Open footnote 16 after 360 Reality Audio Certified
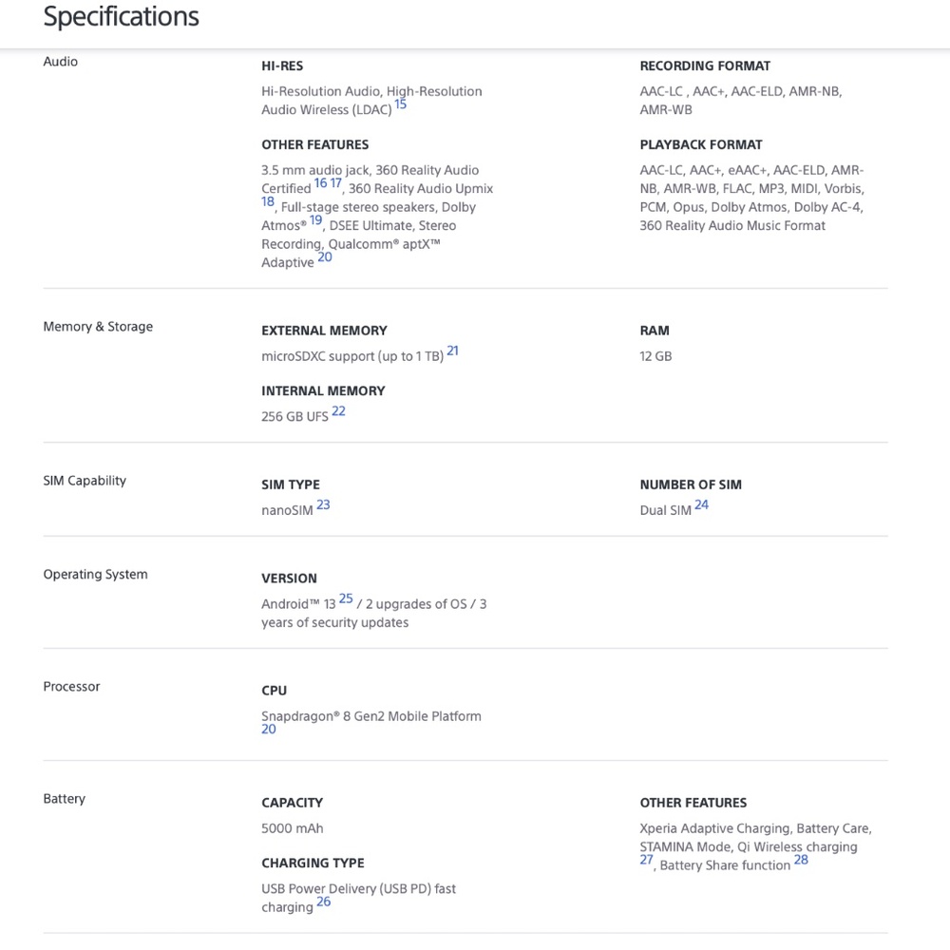Viewport: 950px width, 950px height. (x=320, y=183)
